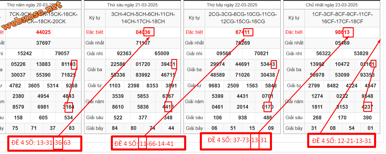This screenshot has width=386, height=154.
Task: Select the highlighted number 0170
Action: coord(267,107)
